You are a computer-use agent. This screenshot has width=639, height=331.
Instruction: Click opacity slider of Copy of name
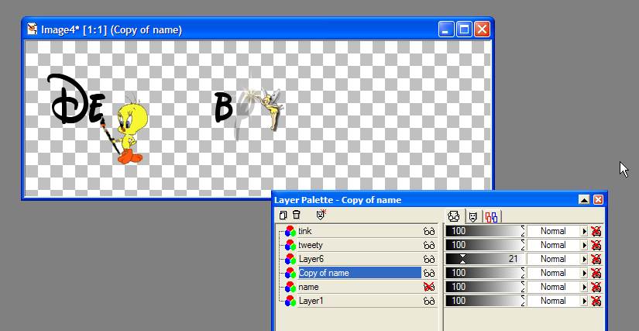[x=486, y=273]
